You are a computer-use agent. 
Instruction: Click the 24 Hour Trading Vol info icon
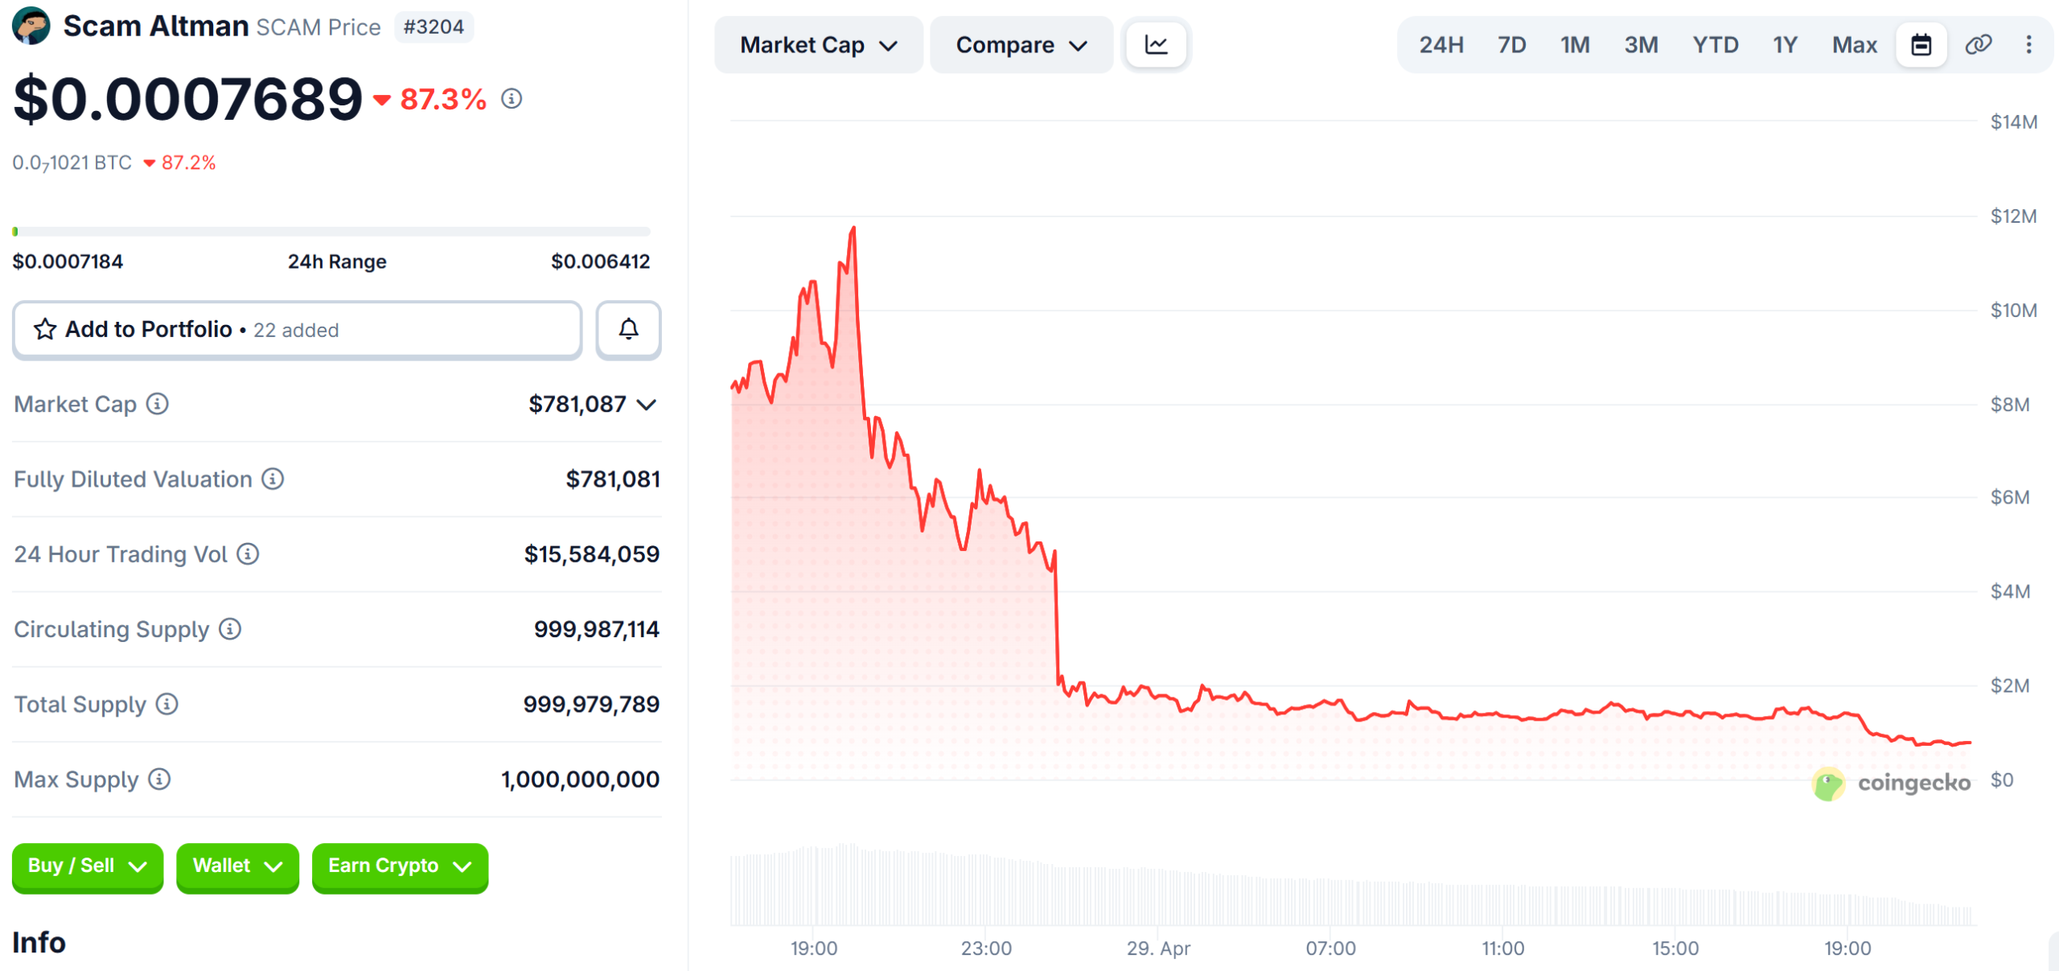point(247,554)
